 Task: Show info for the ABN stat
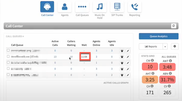(x=170, y=73)
